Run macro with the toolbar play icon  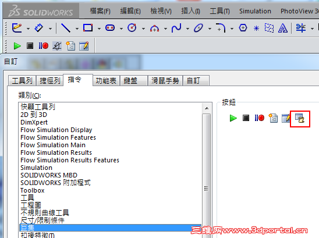pyautogui.click(x=17, y=46)
